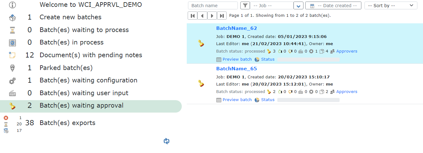Image resolution: width=423 pixels, height=153 pixels.
Task: Click the approval stamp icon for BatchName_65
Action: [x=201, y=83]
